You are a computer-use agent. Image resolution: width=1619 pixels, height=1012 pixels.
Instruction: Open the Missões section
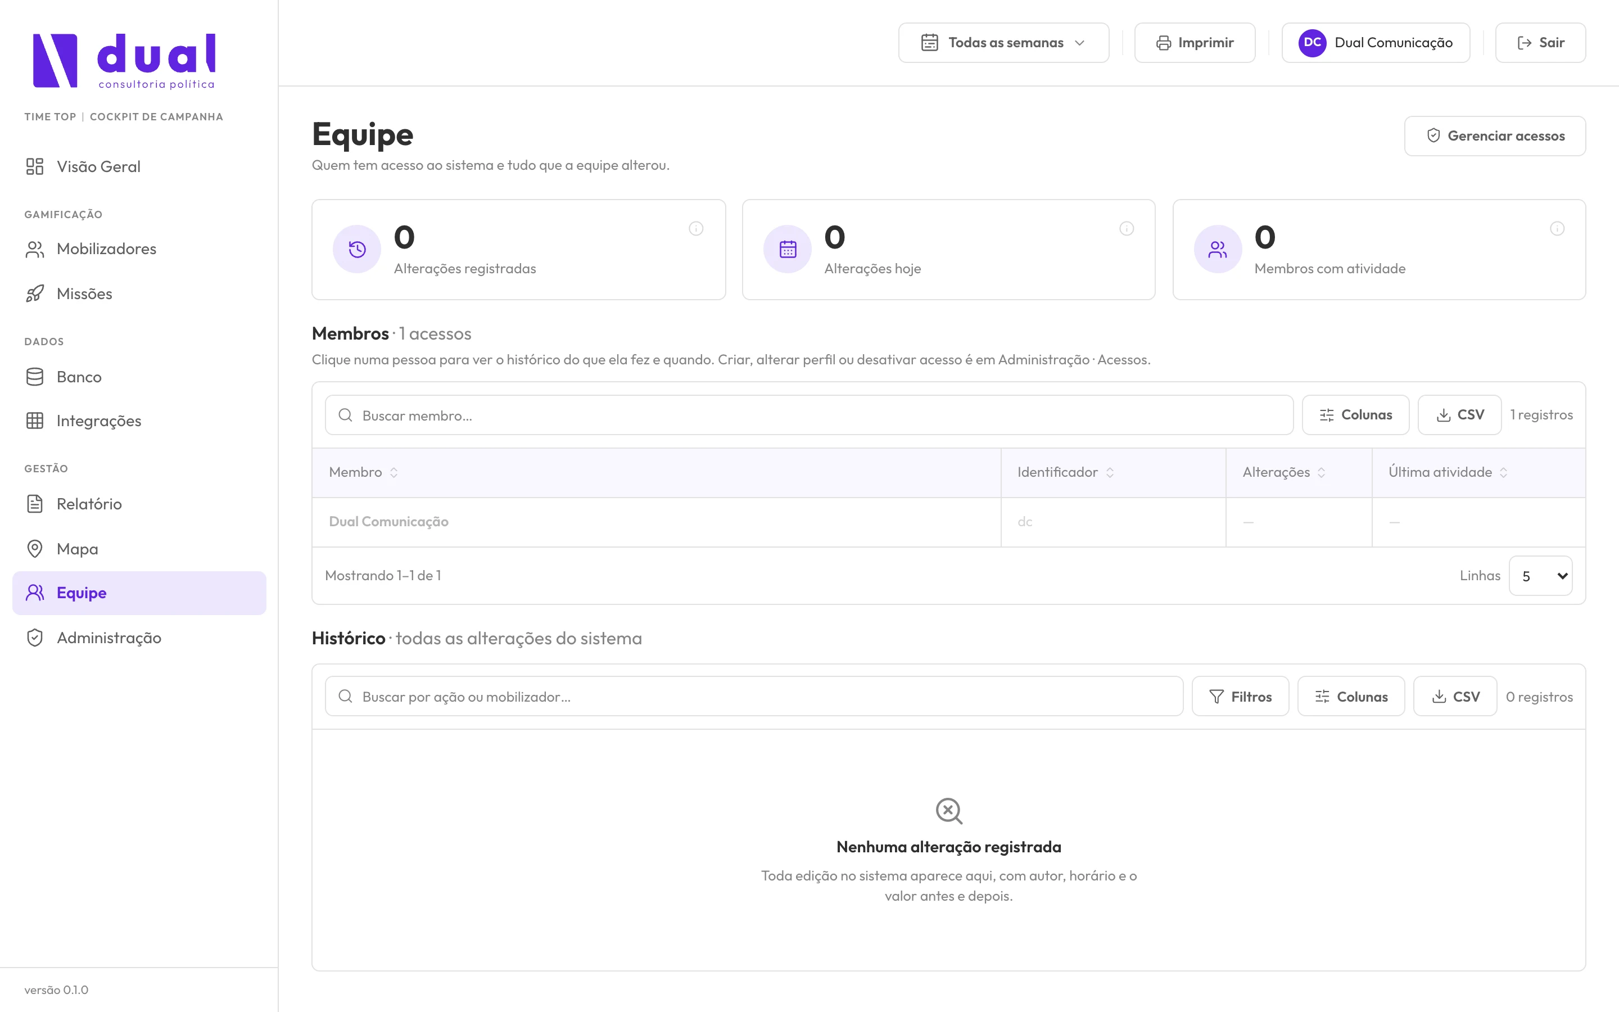click(139, 294)
